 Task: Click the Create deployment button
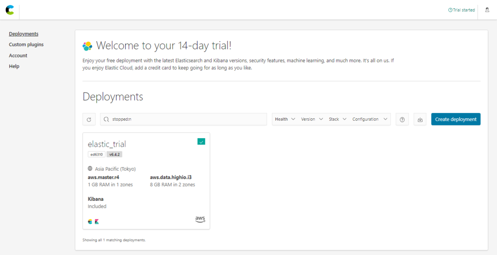(456, 119)
